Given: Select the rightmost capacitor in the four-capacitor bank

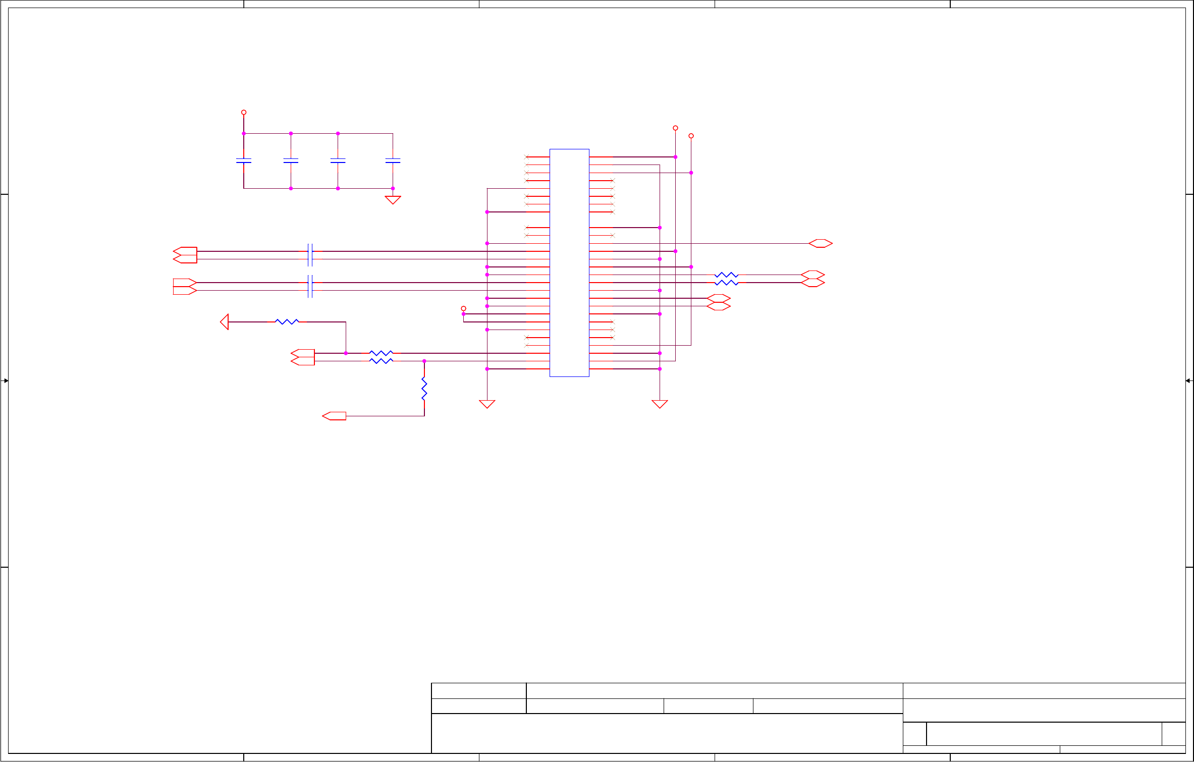Looking at the screenshot, I should (x=393, y=161).
